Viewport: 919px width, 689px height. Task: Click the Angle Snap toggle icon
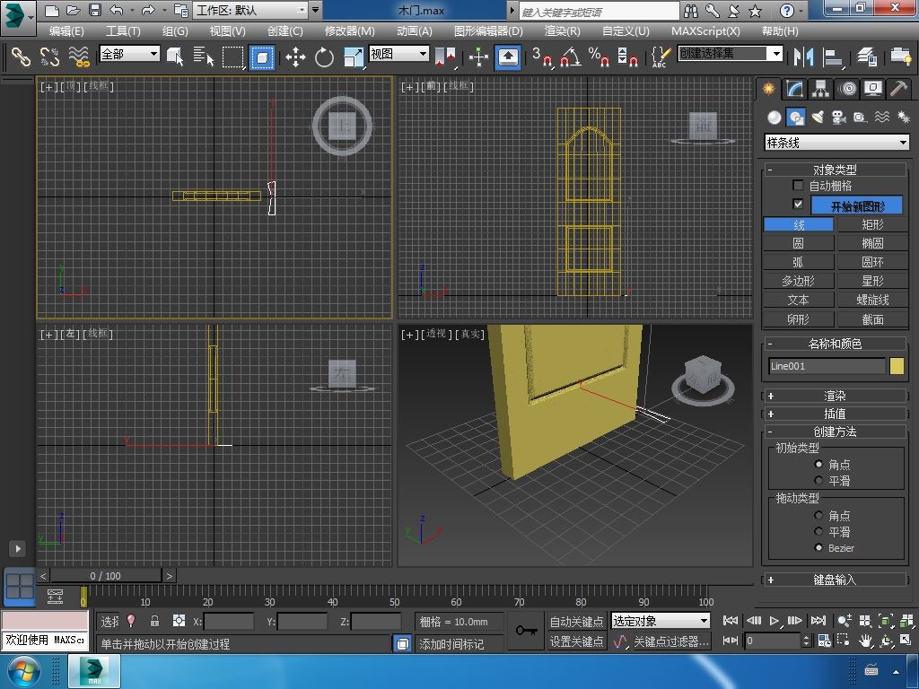tap(569, 57)
